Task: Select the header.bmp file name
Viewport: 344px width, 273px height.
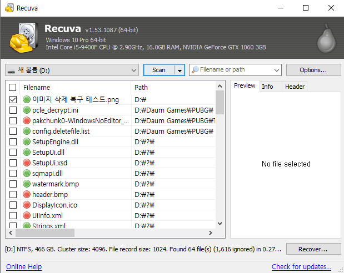Action: 50,194
